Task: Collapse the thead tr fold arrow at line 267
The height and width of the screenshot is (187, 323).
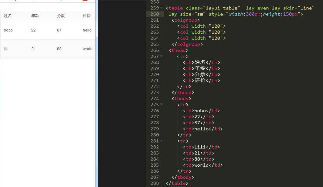Action: [x=161, y=56]
